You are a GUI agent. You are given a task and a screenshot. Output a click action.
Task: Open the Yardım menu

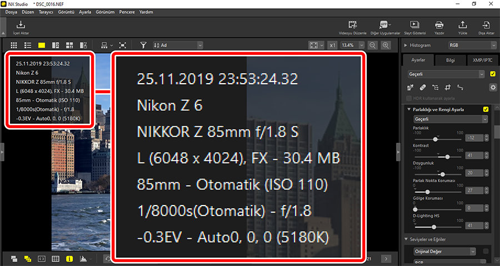[x=146, y=12]
